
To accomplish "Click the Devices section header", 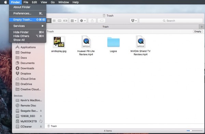I will coord(18,96).
